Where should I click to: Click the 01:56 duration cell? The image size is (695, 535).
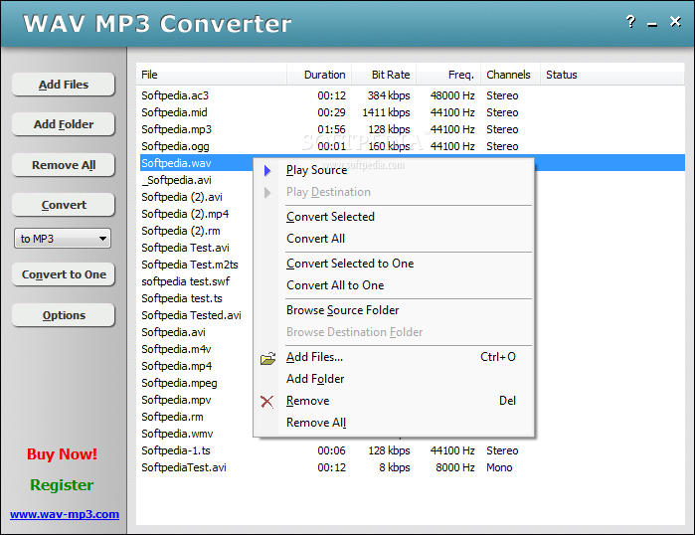tap(331, 129)
